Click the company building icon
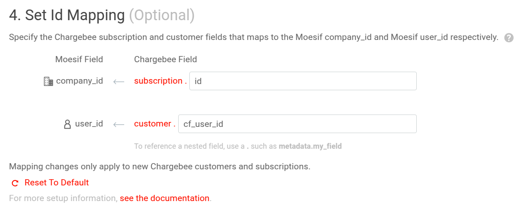The image size is (517, 206). (48, 82)
